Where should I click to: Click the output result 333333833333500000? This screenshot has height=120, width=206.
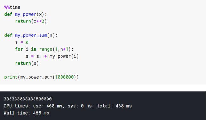(28, 99)
